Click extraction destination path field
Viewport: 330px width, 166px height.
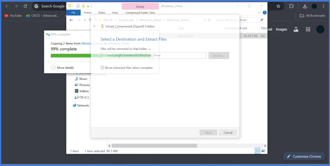point(153,55)
